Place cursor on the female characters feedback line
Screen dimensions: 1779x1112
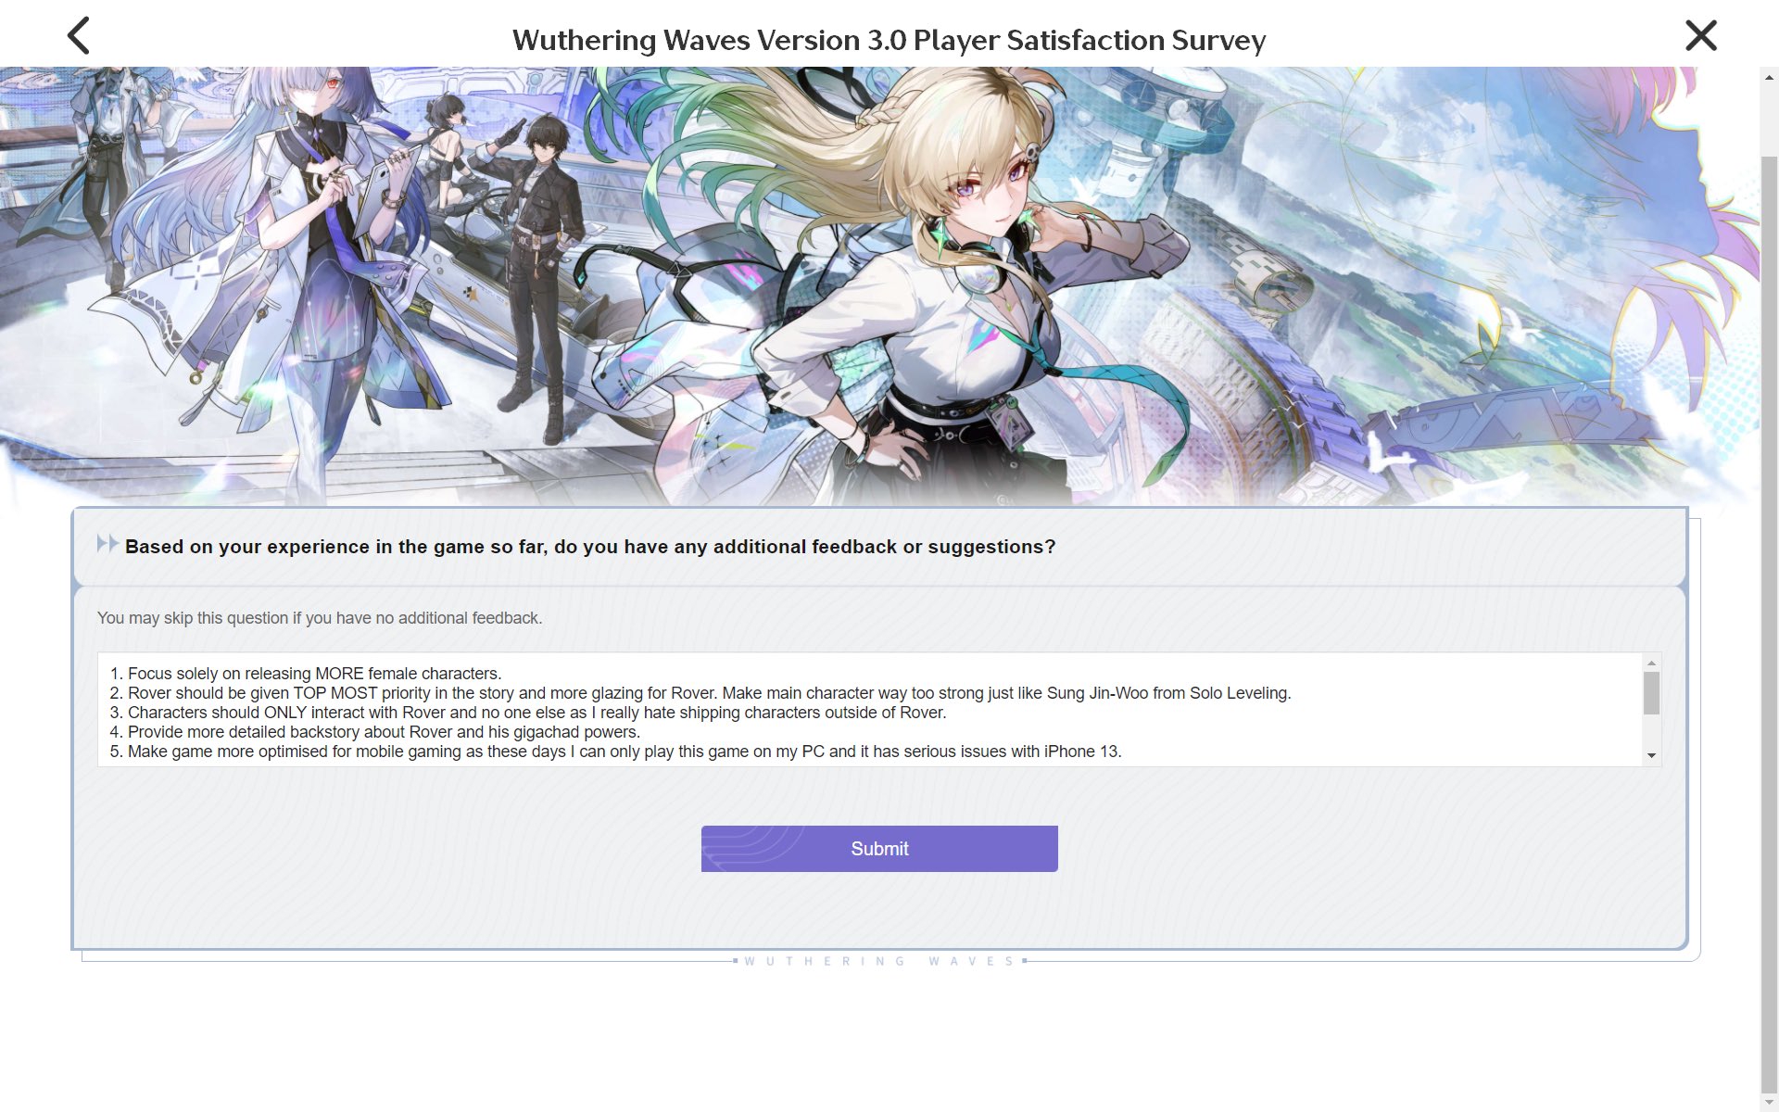point(306,674)
